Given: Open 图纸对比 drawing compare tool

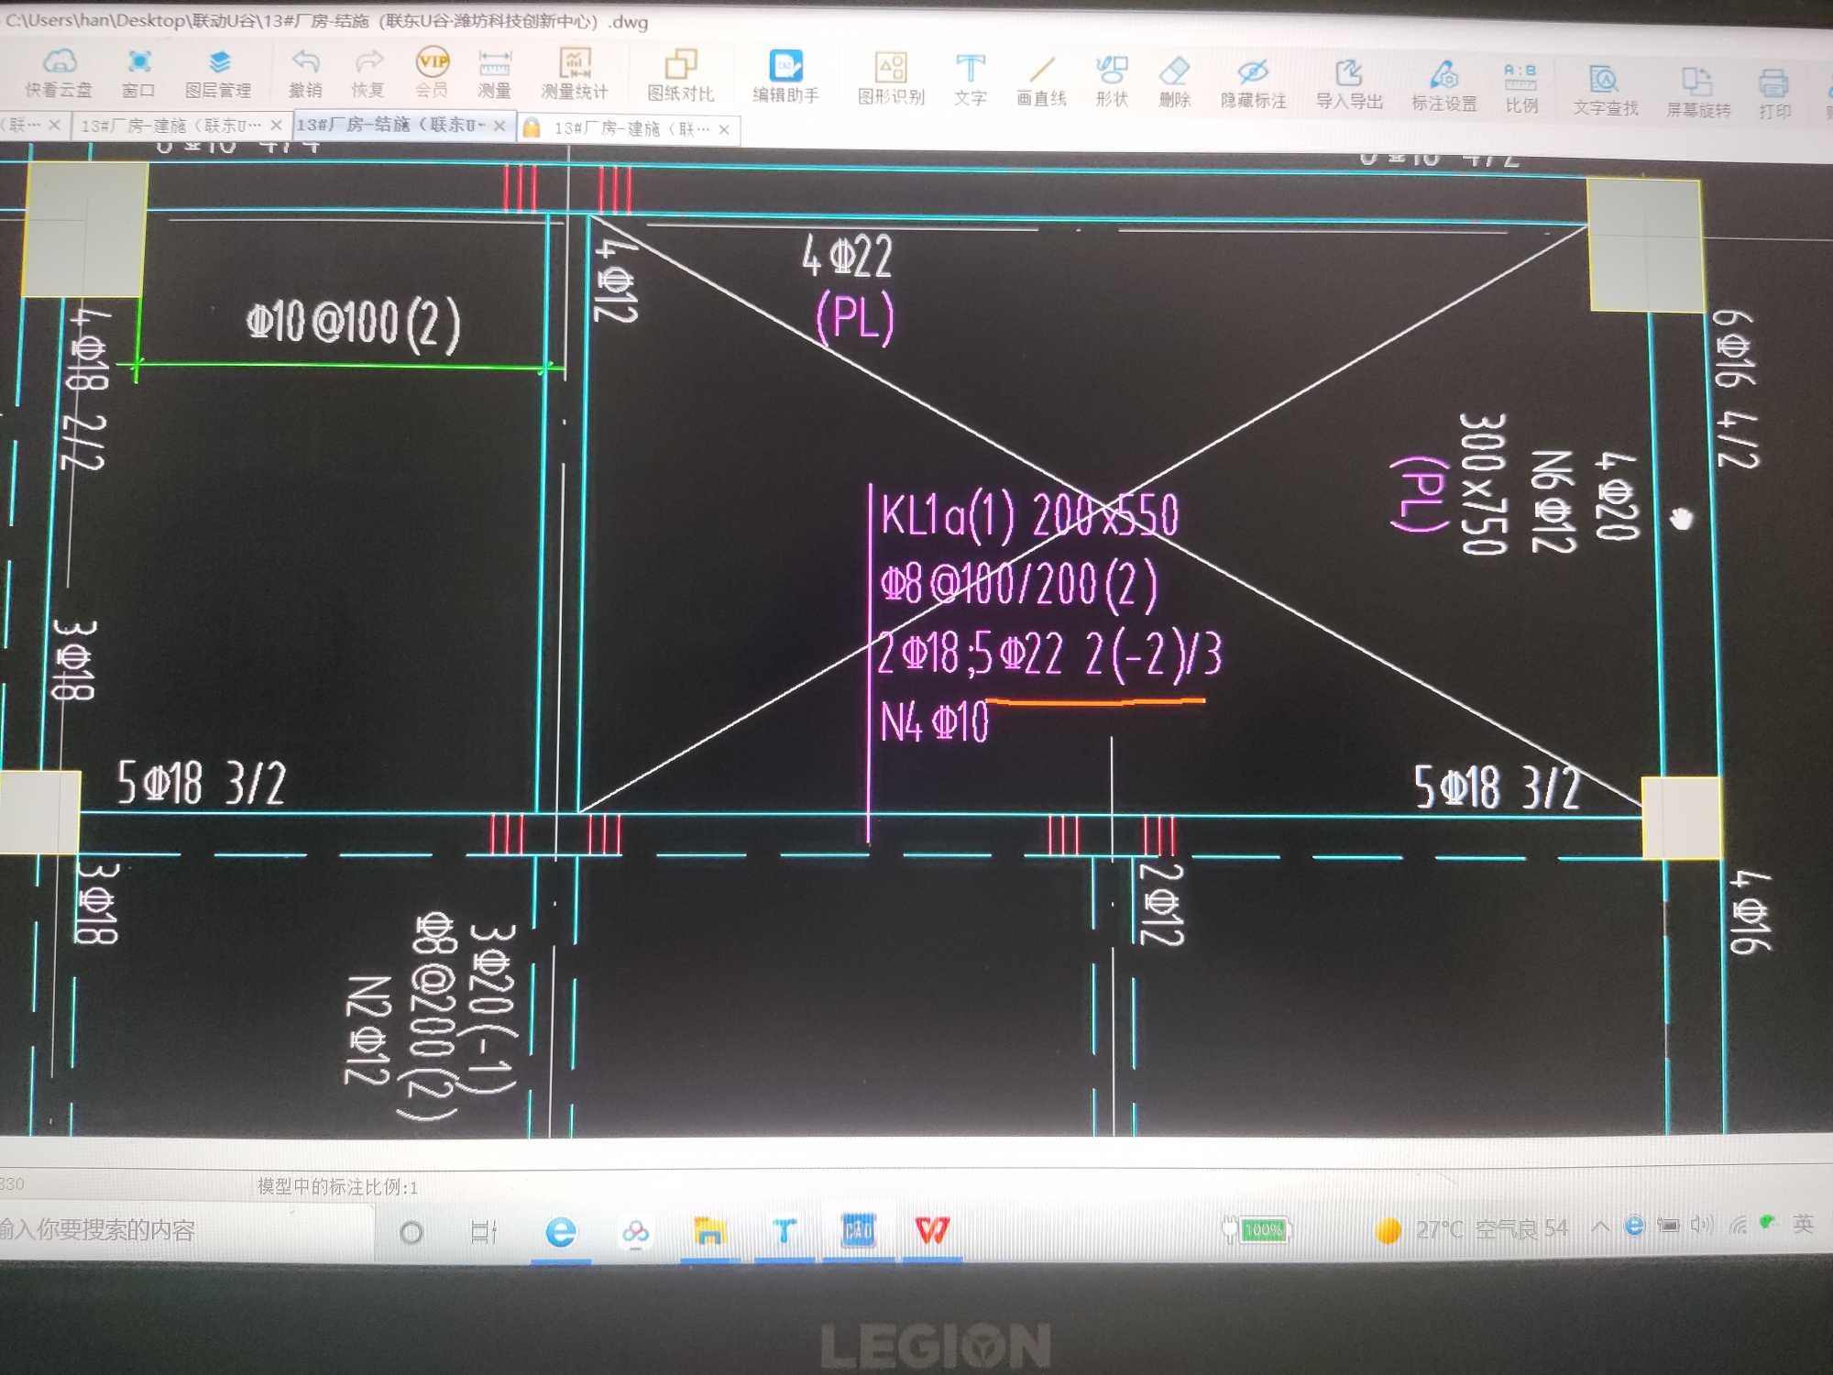Looking at the screenshot, I should [680, 76].
